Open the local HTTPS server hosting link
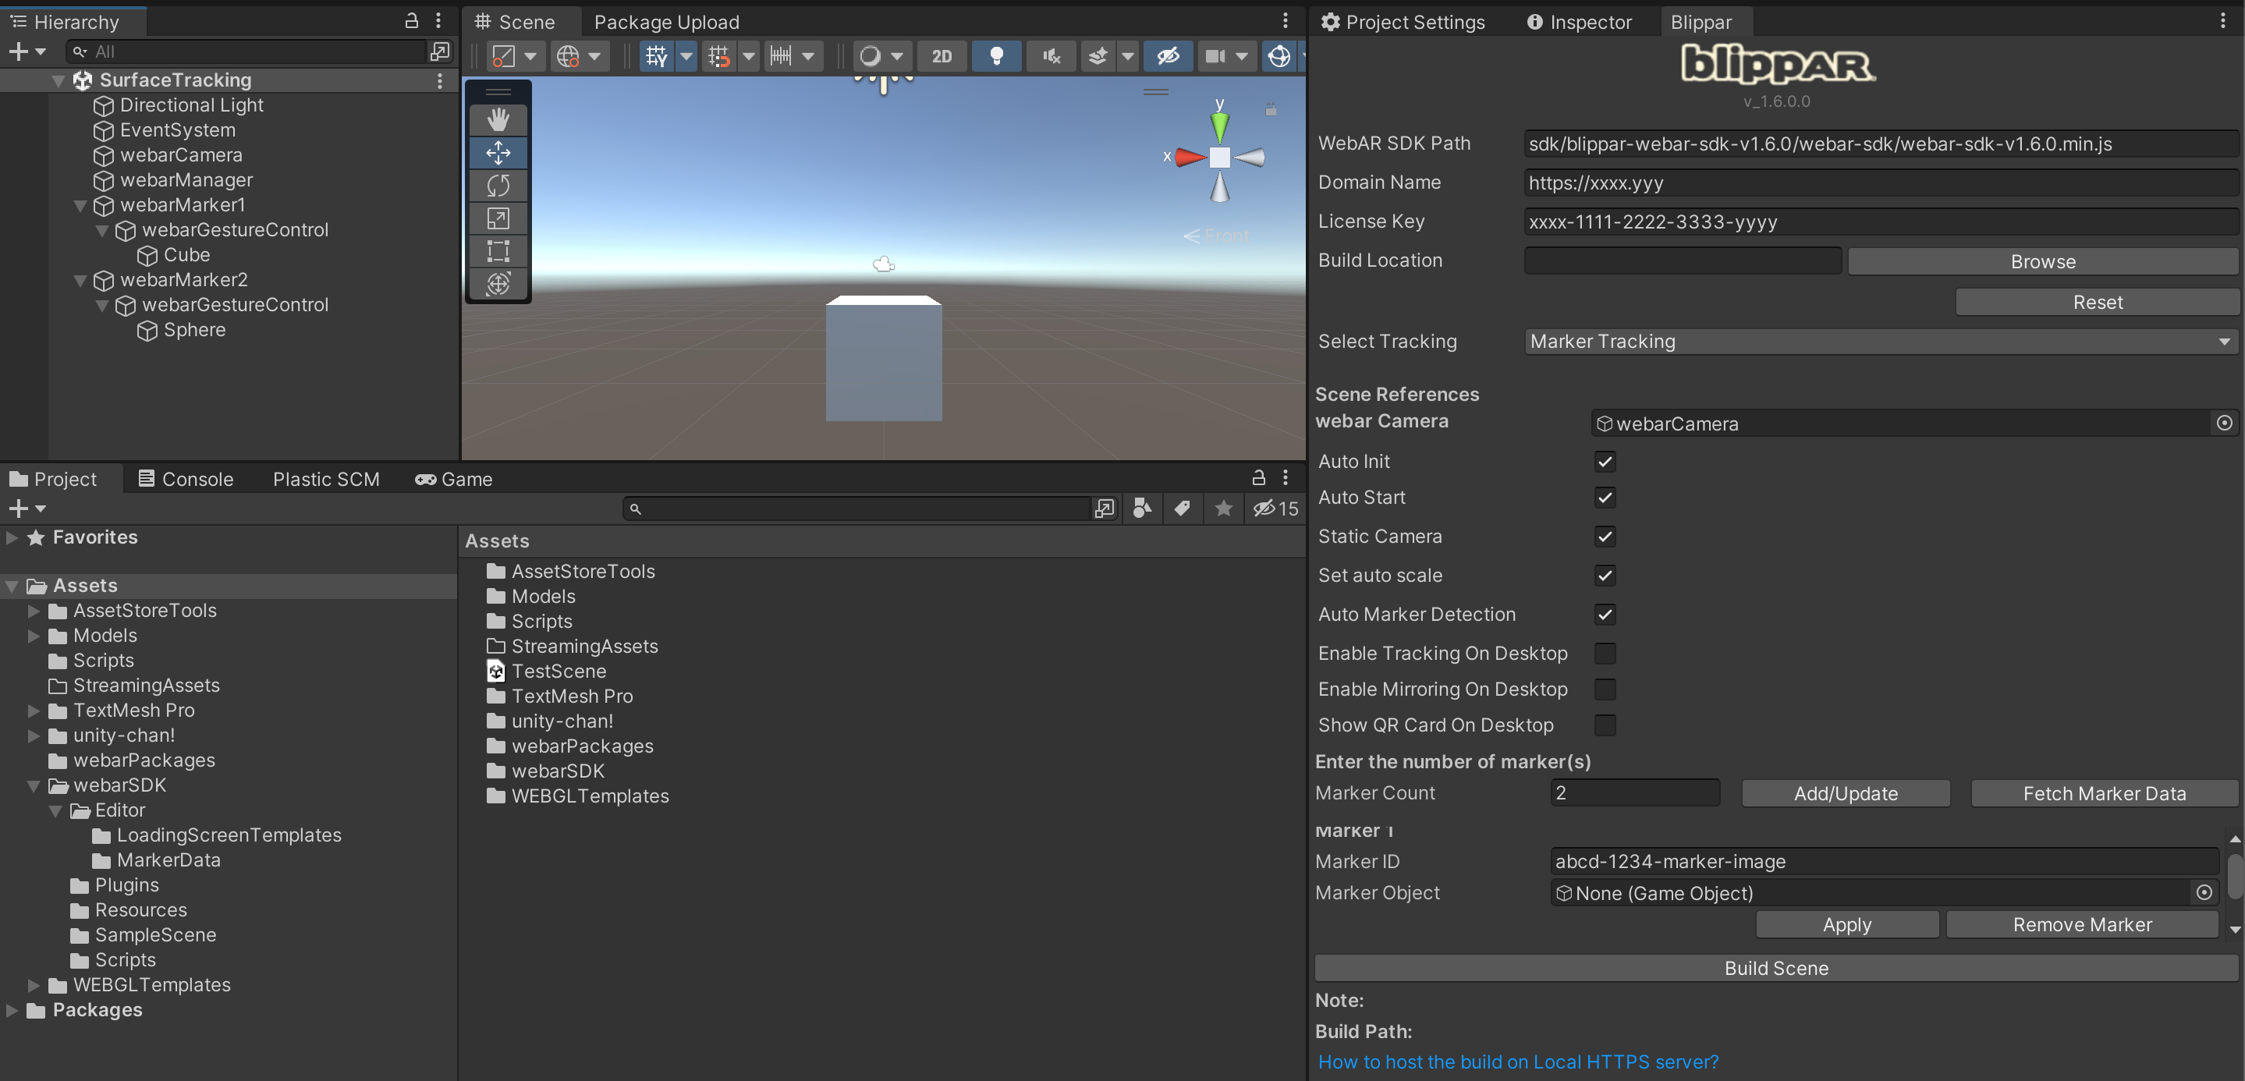2245x1081 pixels. click(1517, 1062)
